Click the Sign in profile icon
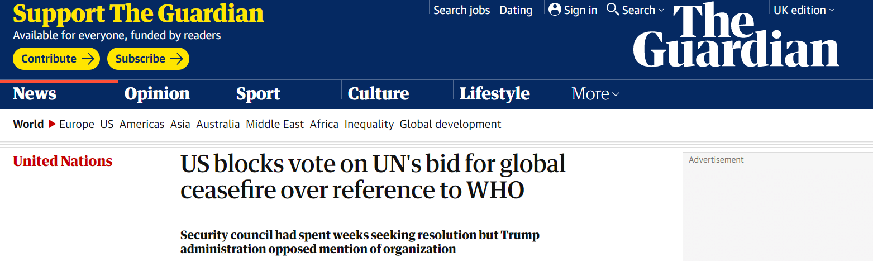Image resolution: width=873 pixels, height=261 pixels. tap(555, 10)
